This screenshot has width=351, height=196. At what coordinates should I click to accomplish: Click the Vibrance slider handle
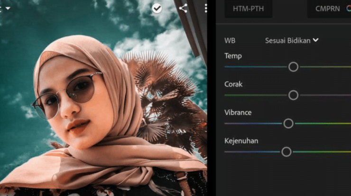[288, 124]
